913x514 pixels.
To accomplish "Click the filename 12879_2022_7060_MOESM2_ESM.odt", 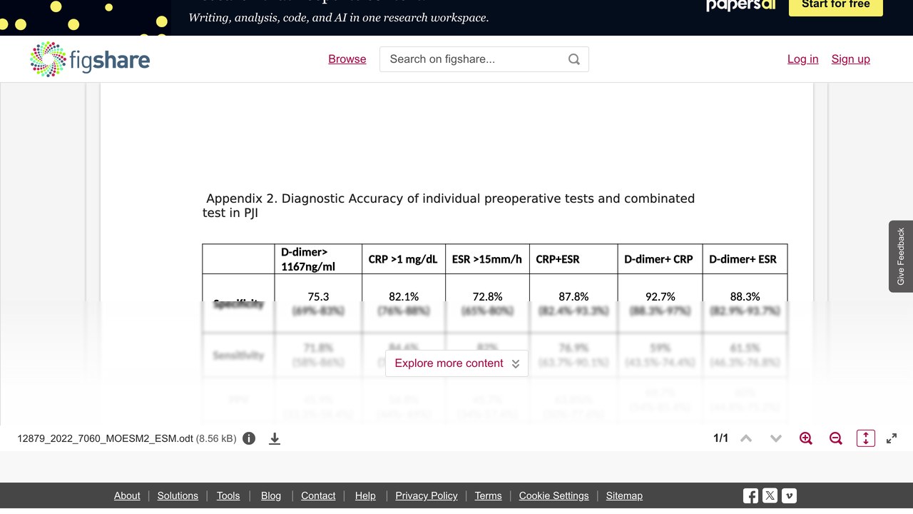I will [106, 438].
